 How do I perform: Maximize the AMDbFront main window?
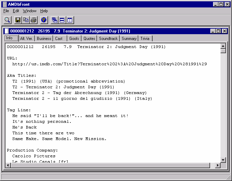[x=221, y=4]
